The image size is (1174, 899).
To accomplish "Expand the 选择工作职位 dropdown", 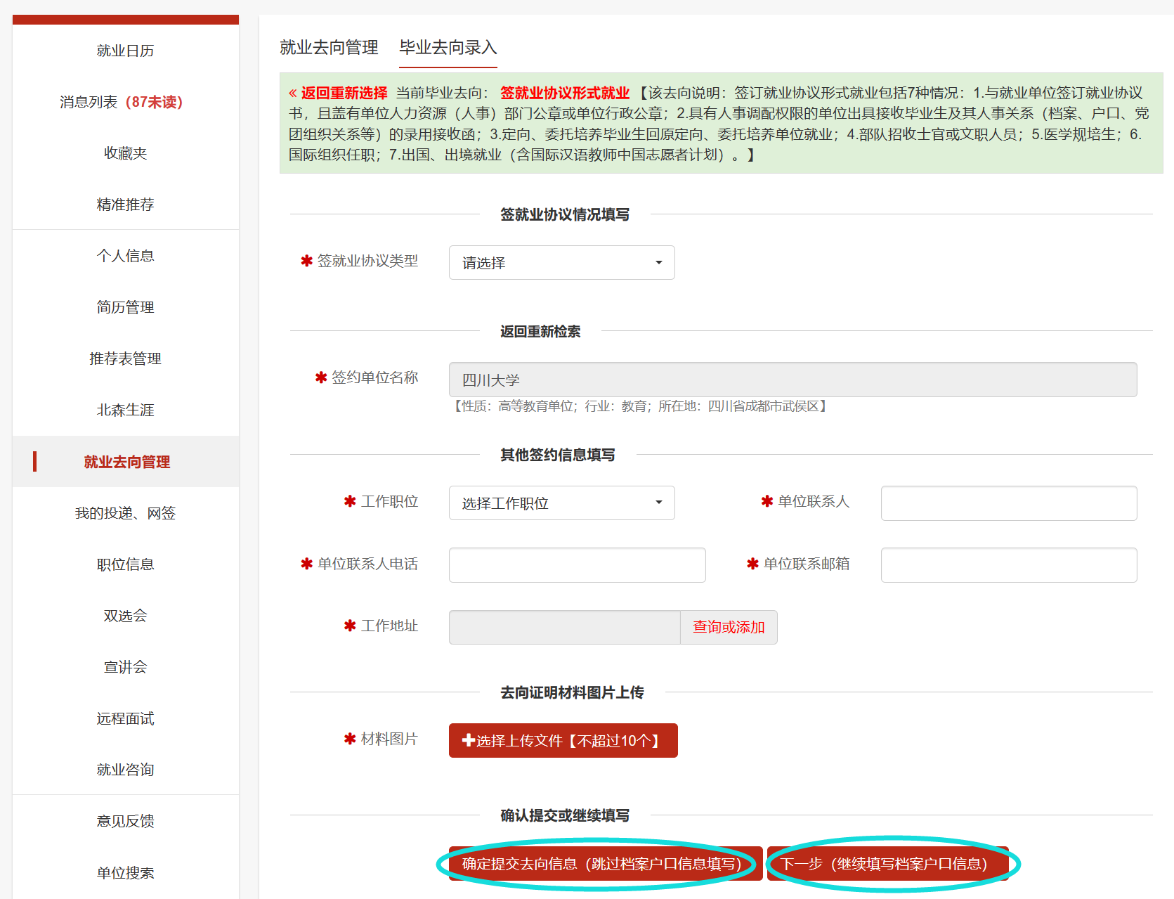I will [x=561, y=503].
